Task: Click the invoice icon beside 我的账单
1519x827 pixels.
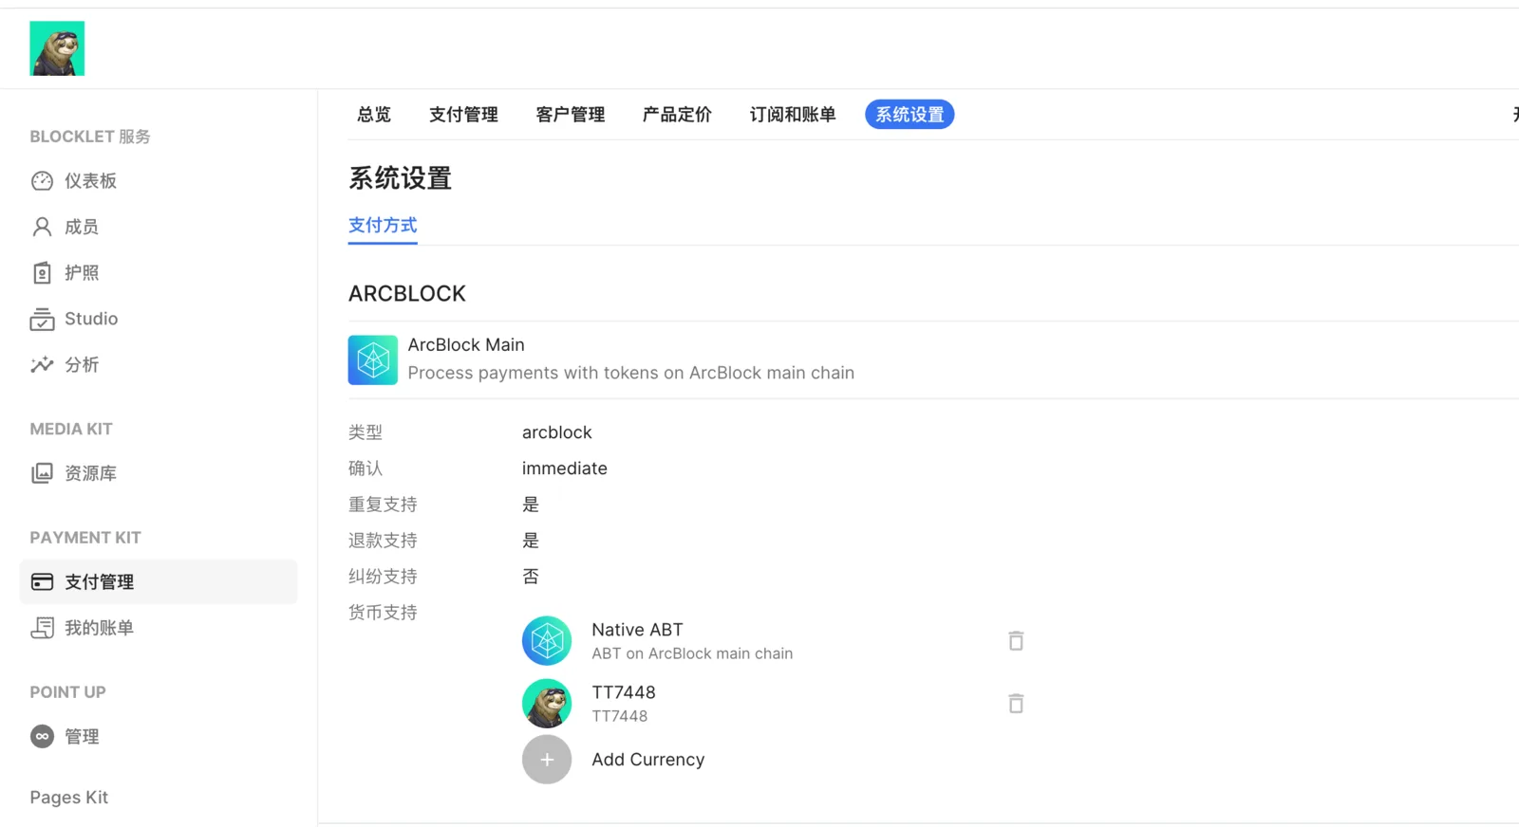Action: coord(42,628)
